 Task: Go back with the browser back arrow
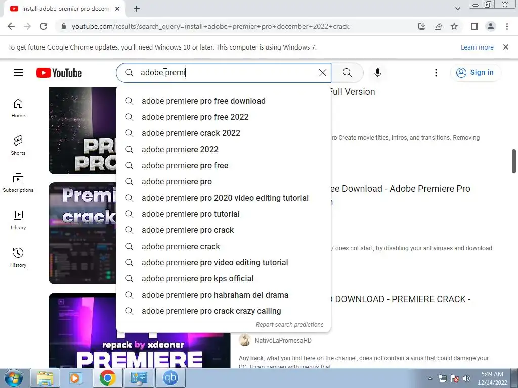pos(11,26)
